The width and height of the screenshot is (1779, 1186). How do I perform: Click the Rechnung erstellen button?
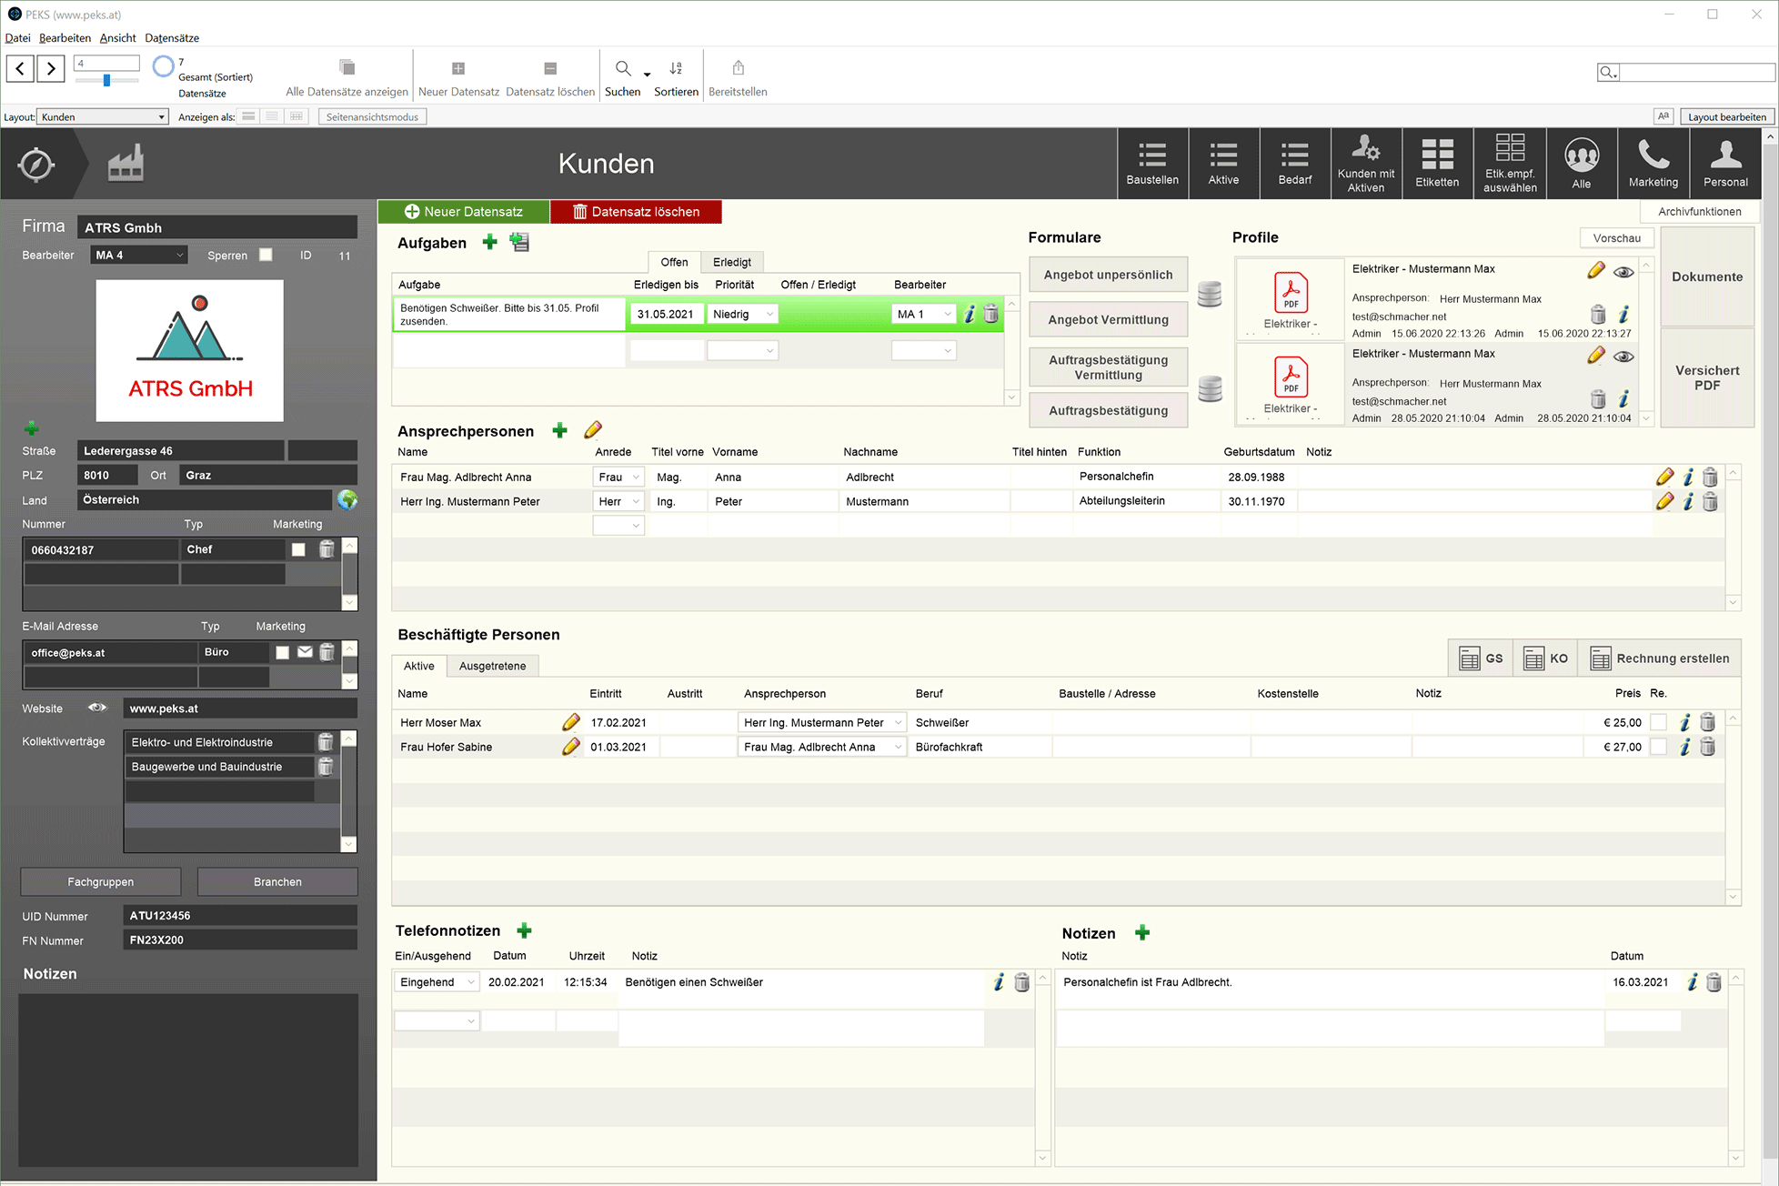(1660, 658)
